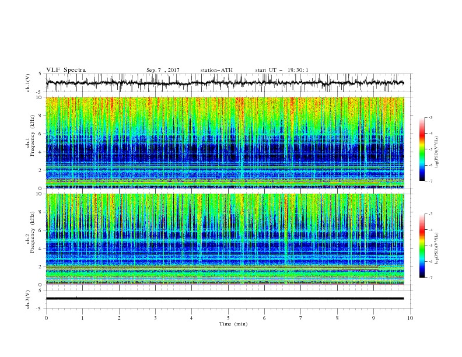Screen dimensions: 462x357
Task: Click the log(PSD) label beside the ch.1 colorbar
Action: pos(437,152)
